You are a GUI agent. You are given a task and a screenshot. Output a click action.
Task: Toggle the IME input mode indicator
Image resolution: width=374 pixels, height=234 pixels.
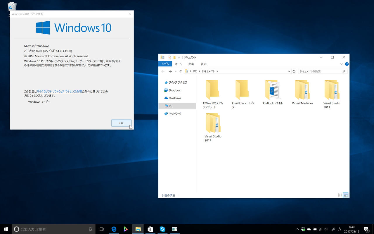pos(340,229)
